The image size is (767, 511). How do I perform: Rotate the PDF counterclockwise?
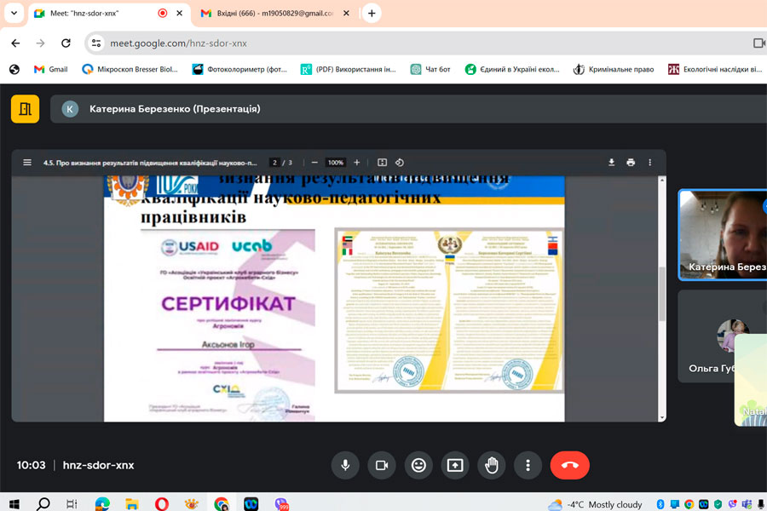[x=400, y=163]
